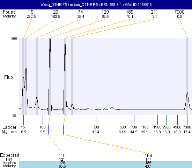Click the 7000 upper marker peak
Viewport: 192px width, 168px height.
[x=187, y=93]
